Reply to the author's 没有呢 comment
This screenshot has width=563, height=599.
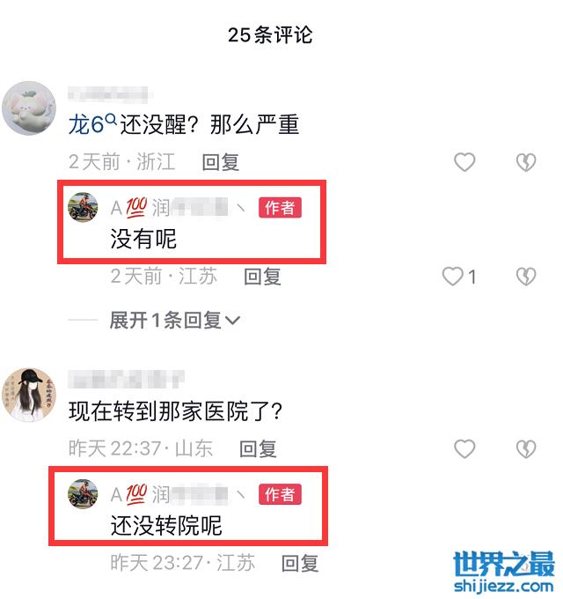pyautogui.click(x=262, y=277)
